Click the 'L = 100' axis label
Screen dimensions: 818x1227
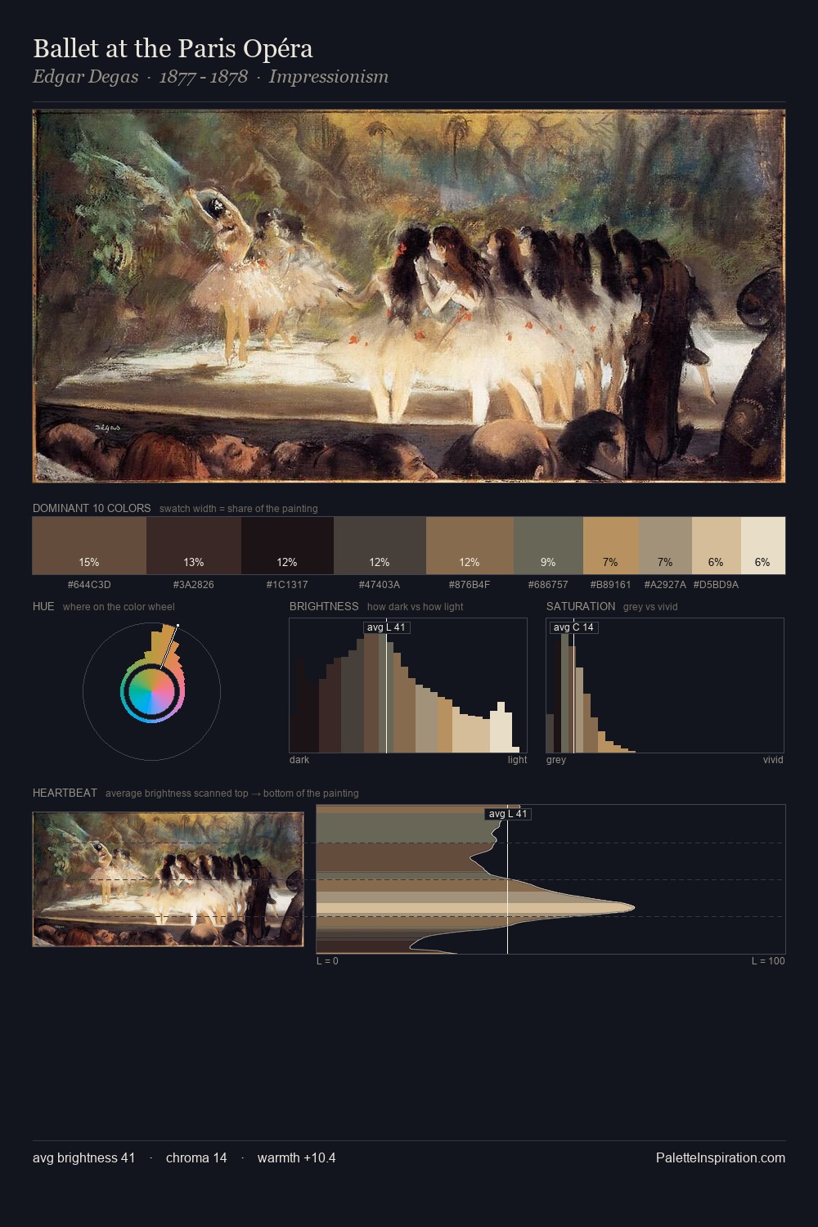click(x=768, y=961)
